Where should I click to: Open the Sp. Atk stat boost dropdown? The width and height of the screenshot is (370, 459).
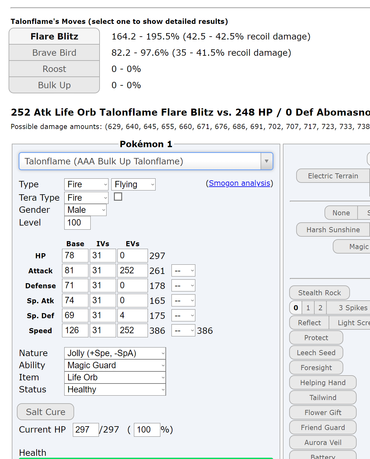pyautogui.click(x=183, y=300)
